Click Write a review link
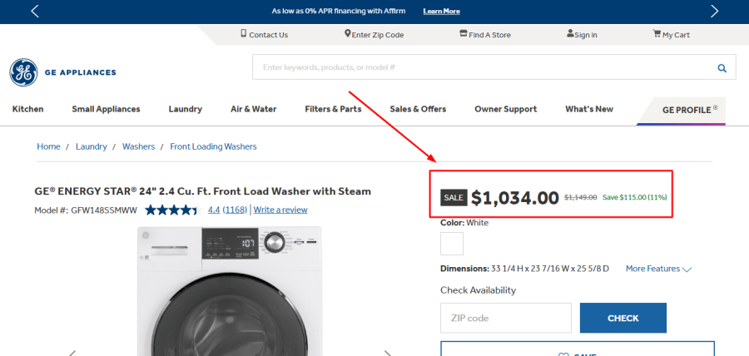The image size is (749, 356). point(280,210)
